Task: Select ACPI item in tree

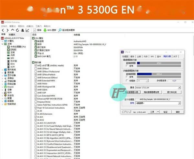Action: tap(13, 67)
